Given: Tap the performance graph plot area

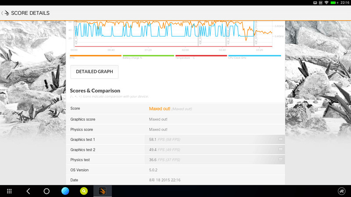Looking at the screenshot, I should 173,34.
